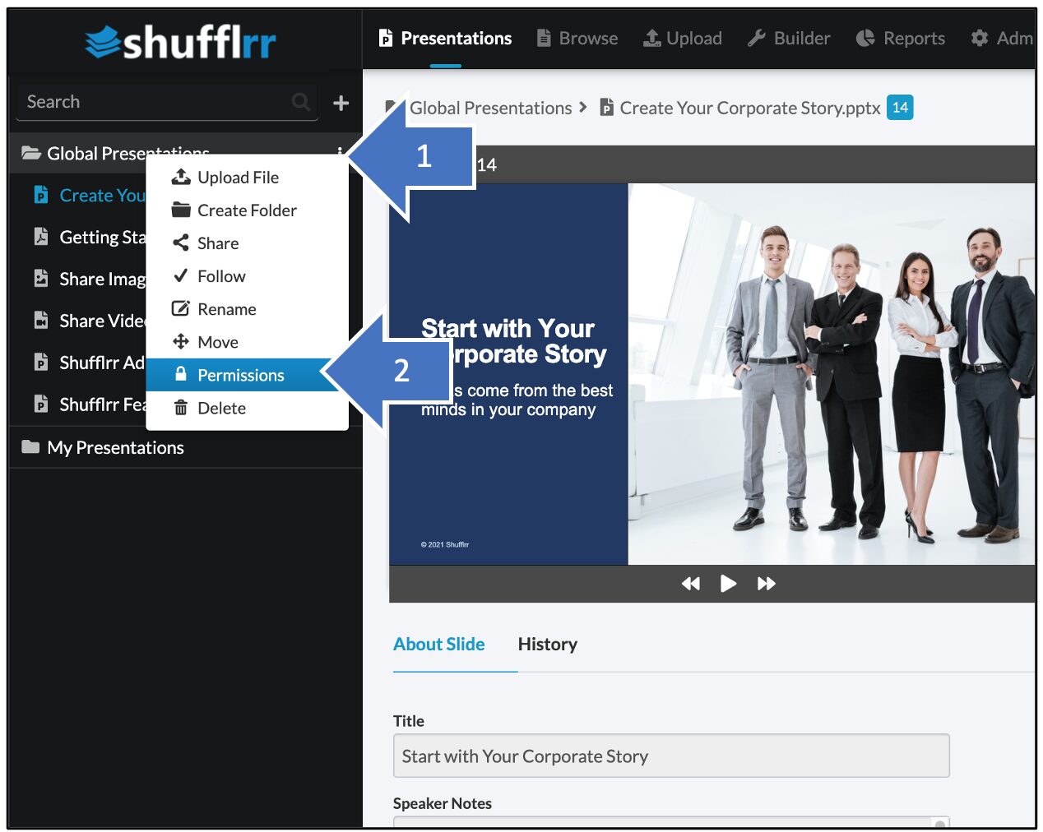Screen dimensions: 1043x832
Task: Click the slide preview image
Action: click(712, 374)
